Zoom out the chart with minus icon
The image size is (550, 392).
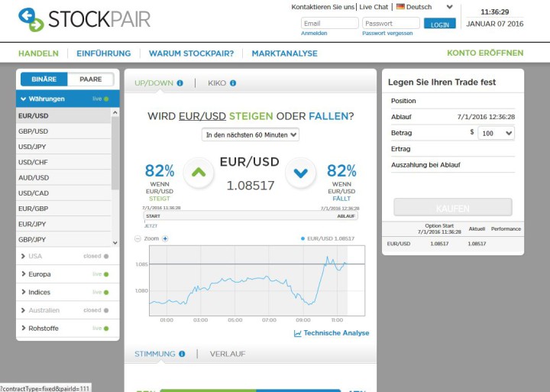point(137,238)
